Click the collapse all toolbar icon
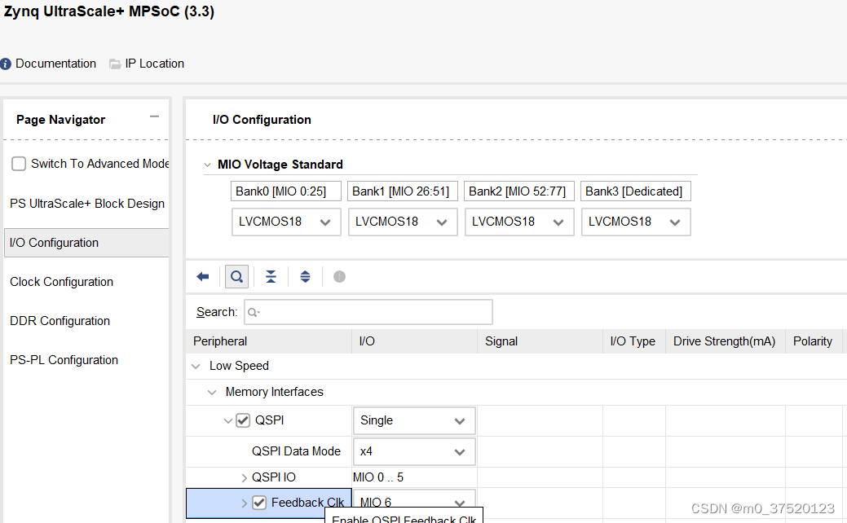The image size is (847, 523). [271, 277]
